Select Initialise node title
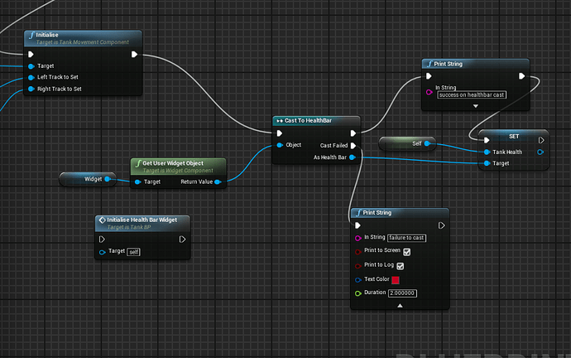 (47, 35)
